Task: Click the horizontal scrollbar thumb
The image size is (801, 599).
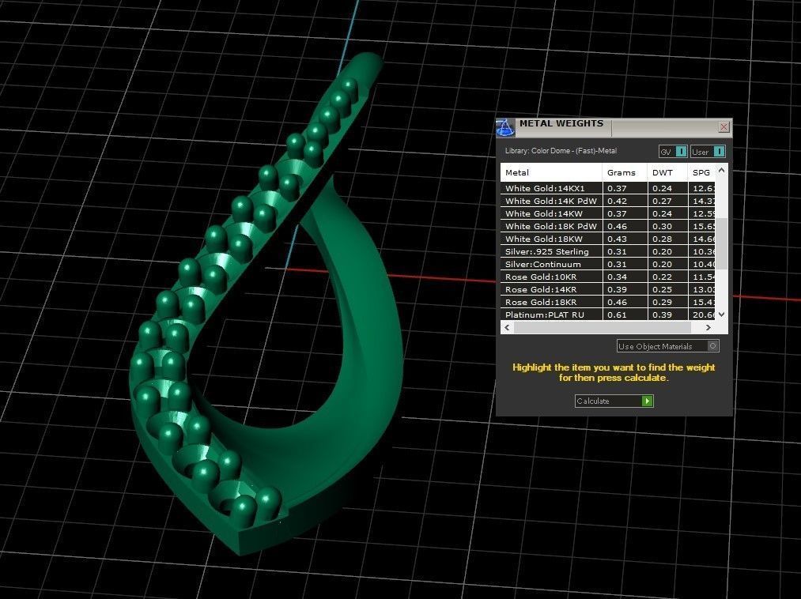Action: pyautogui.click(x=603, y=327)
